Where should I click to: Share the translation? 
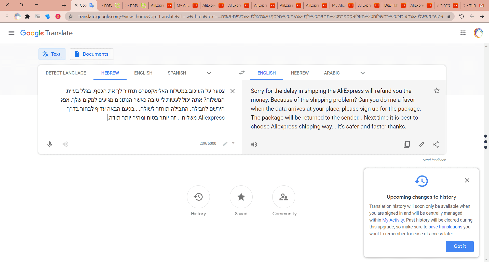[x=436, y=144]
